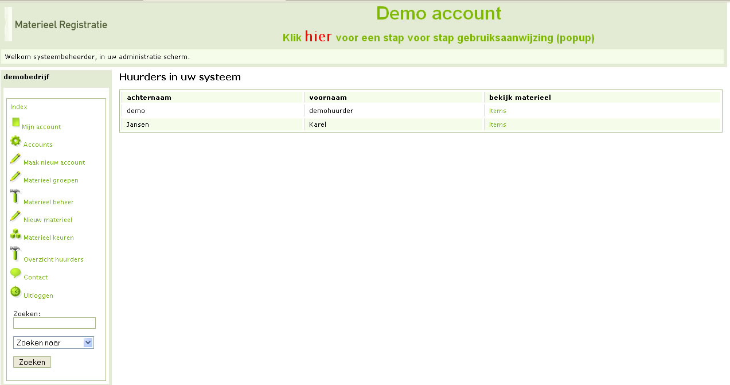Image resolution: width=730 pixels, height=385 pixels.
Task: Select the Overzicht huurders menu text
Action: [53, 259]
